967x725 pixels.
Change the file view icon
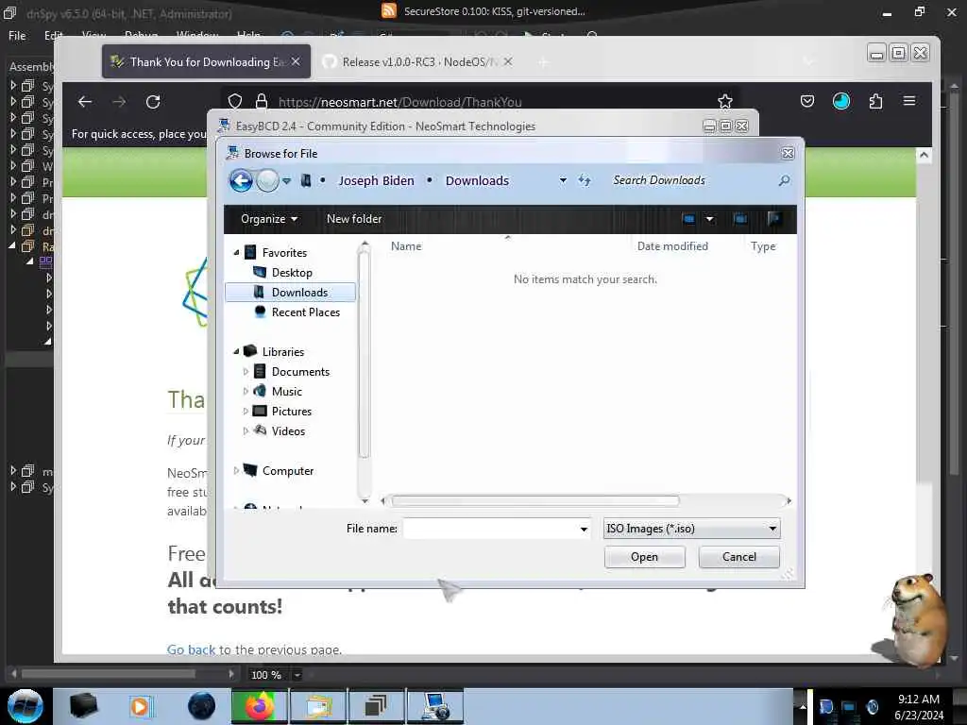coord(688,219)
